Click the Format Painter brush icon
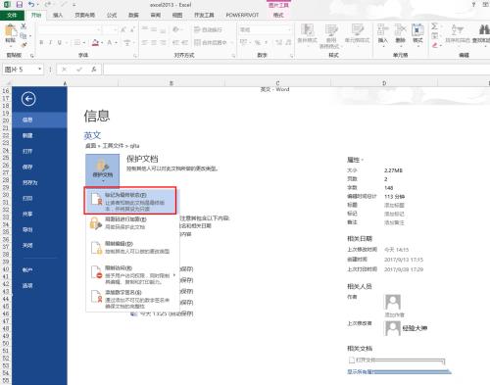This screenshot has width=490, height=385. coord(24,44)
